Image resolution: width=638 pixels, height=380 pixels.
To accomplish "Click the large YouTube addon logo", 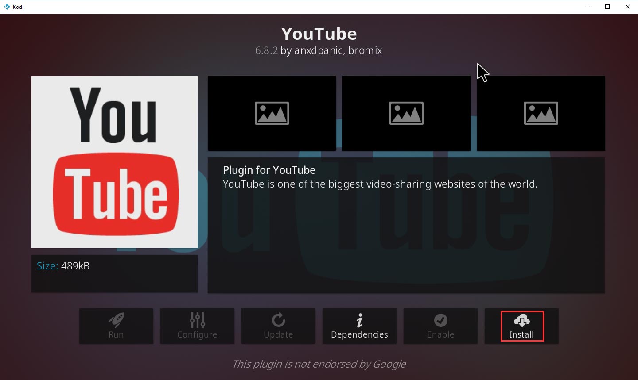I will click(114, 161).
